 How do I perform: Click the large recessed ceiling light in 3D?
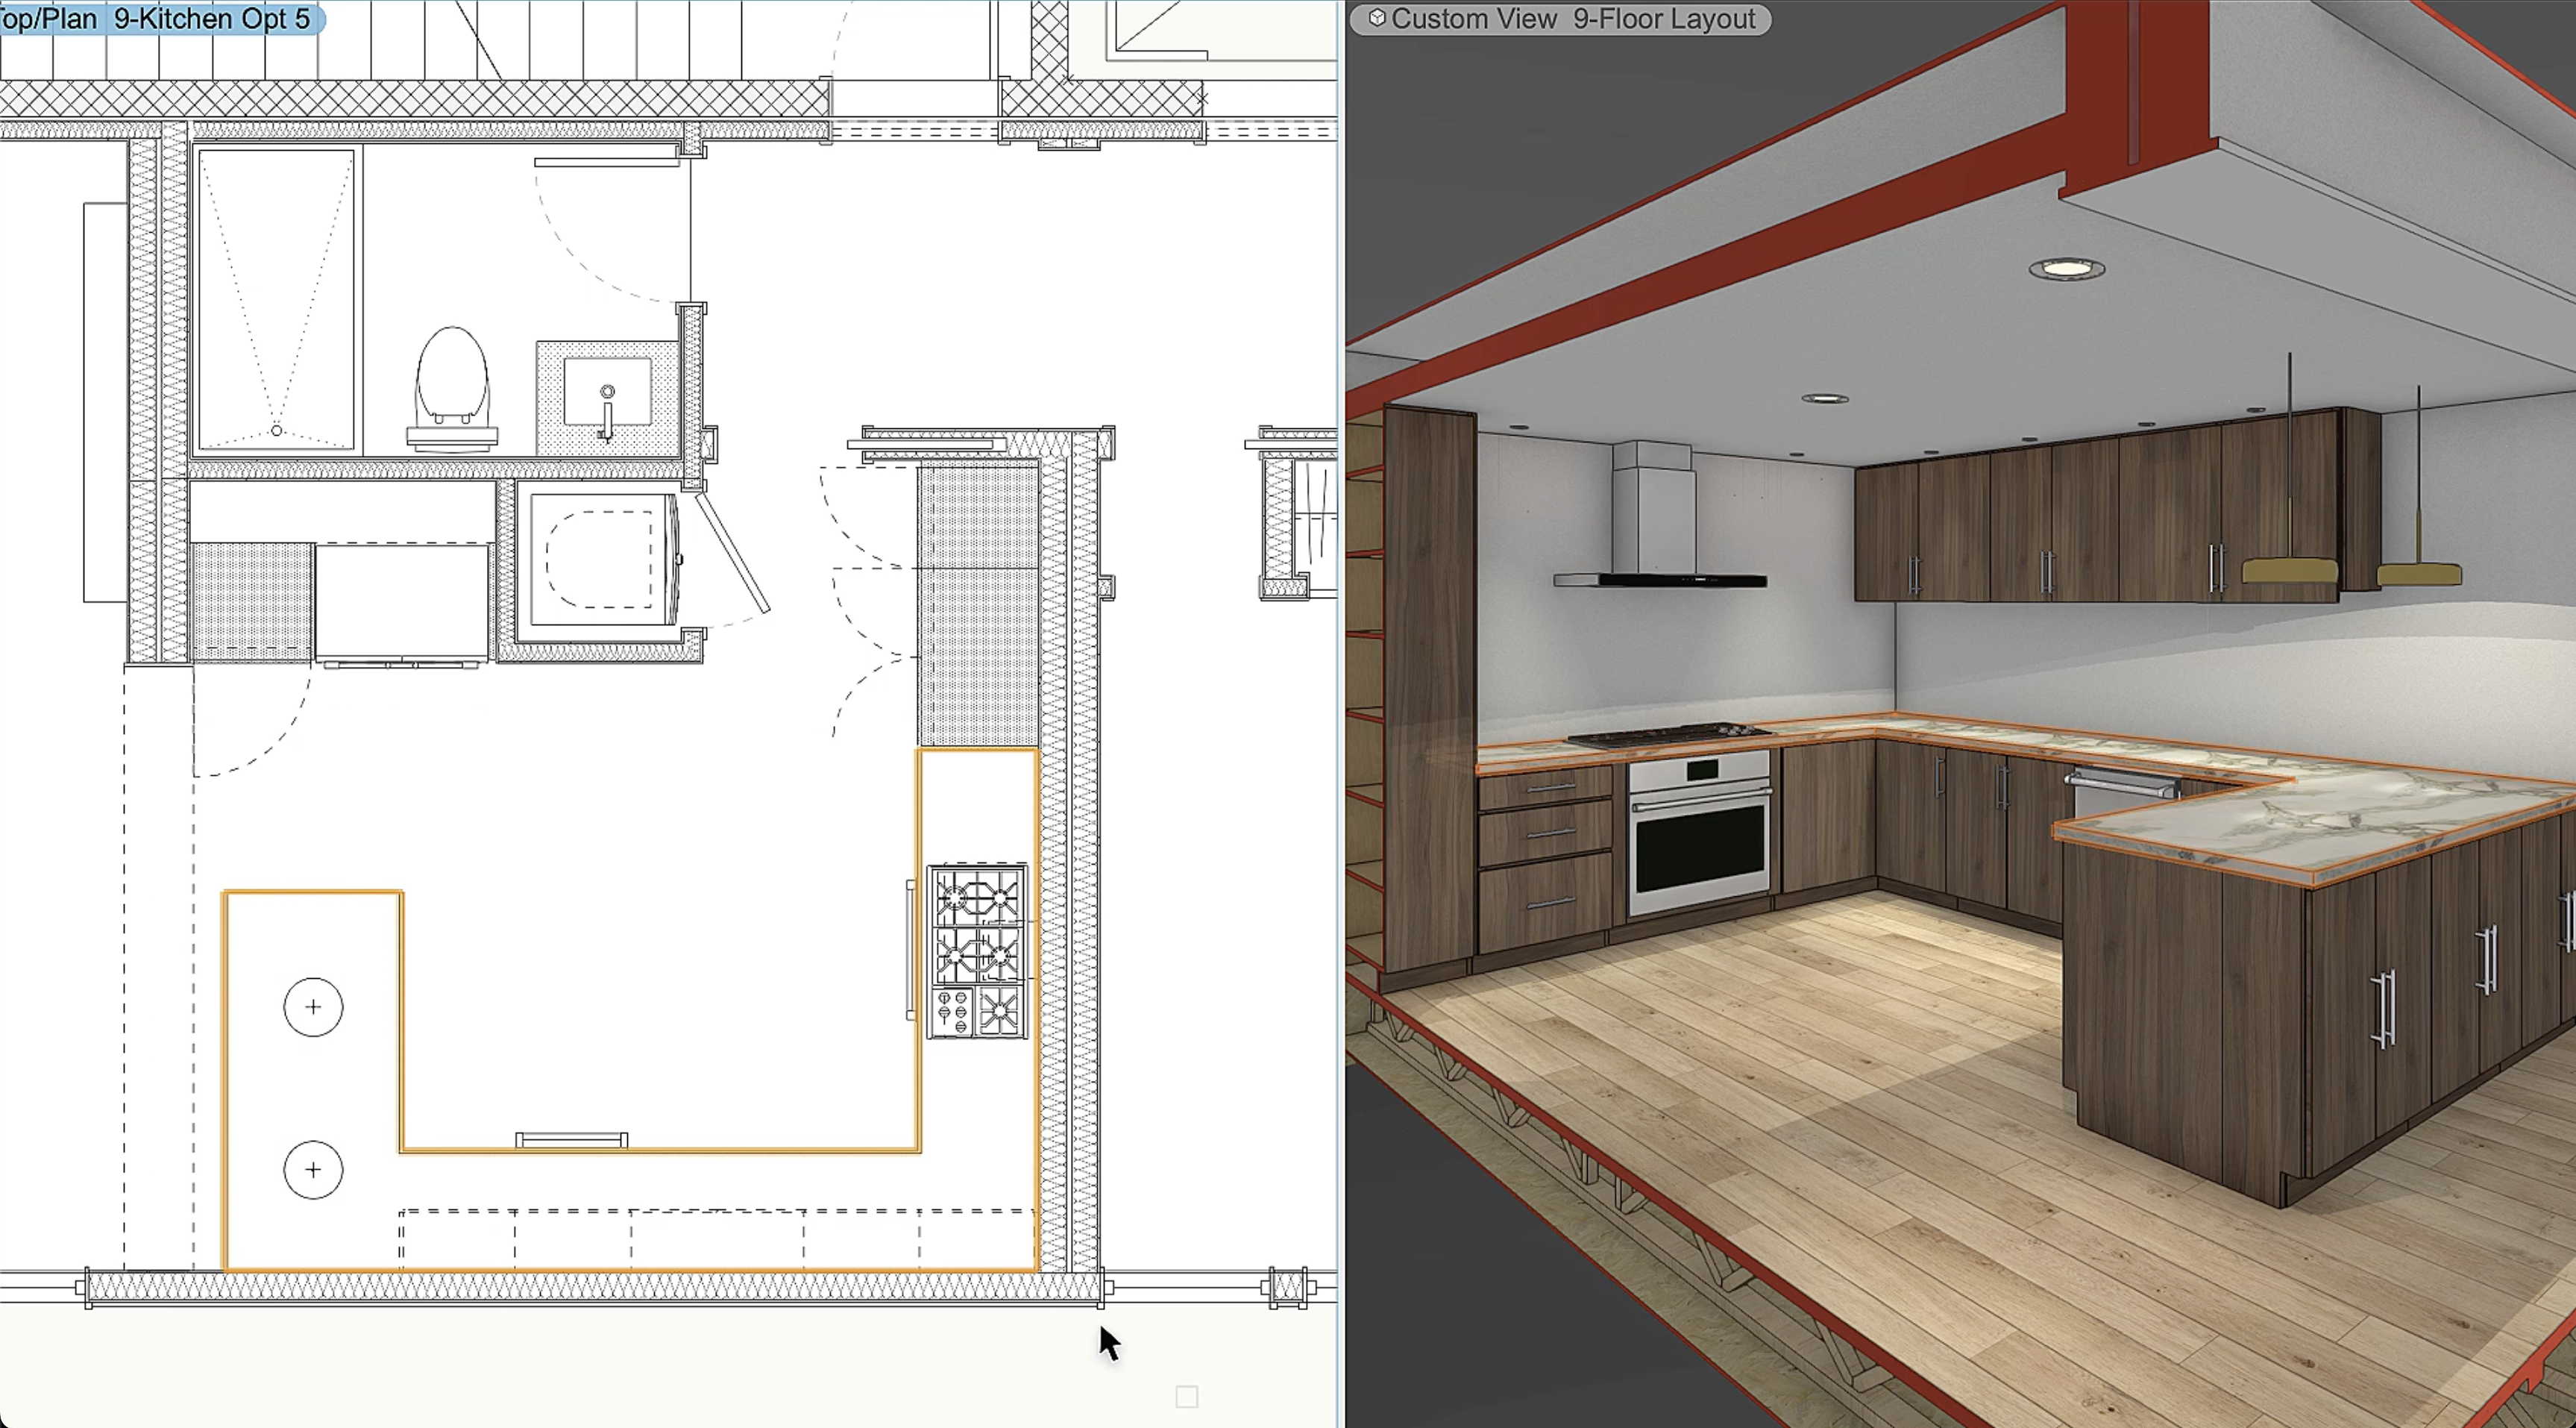coord(2066,268)
